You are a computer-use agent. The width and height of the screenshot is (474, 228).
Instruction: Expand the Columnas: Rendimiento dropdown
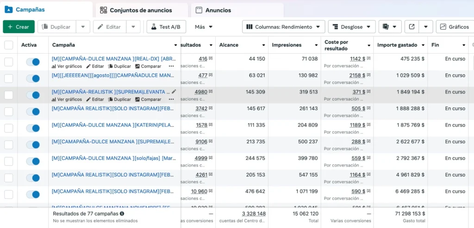[283, 27]
